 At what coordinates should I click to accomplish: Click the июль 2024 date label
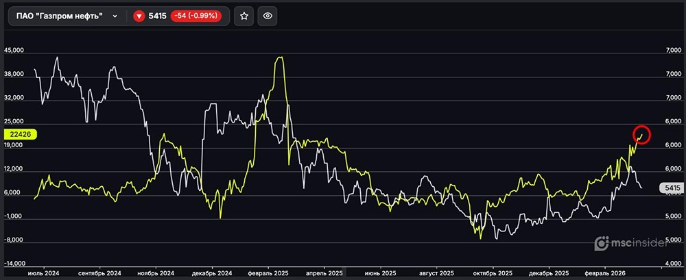click(43, 272)
